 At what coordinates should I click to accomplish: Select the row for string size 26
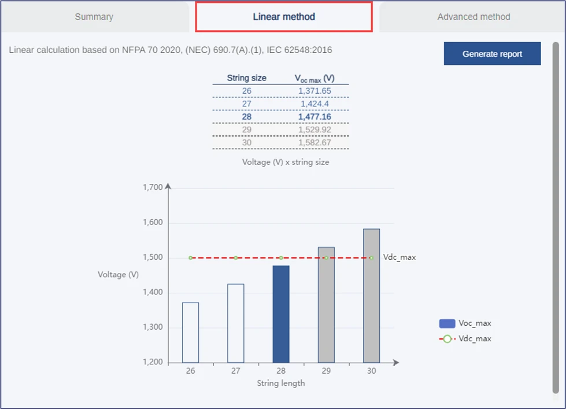pos(281,91)
